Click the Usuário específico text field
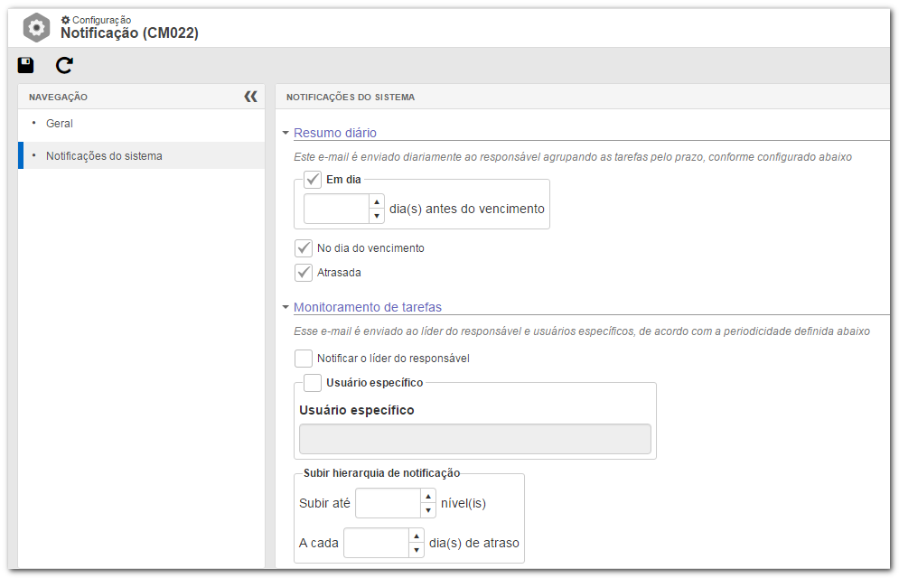 coord(474,440)
